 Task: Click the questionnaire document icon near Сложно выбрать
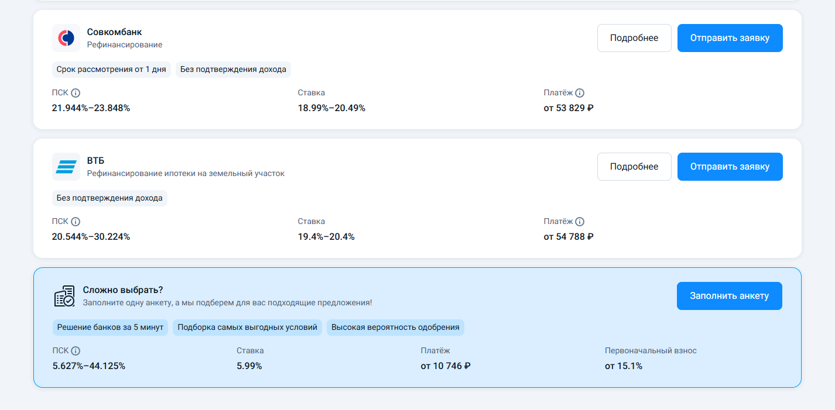pos(64,296)
